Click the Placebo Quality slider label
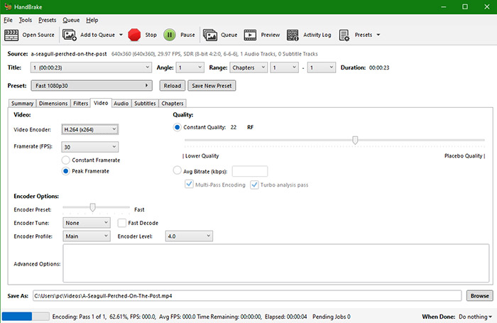Image resolution: width=497 pixels, height=323 pixels. [463, 156]
